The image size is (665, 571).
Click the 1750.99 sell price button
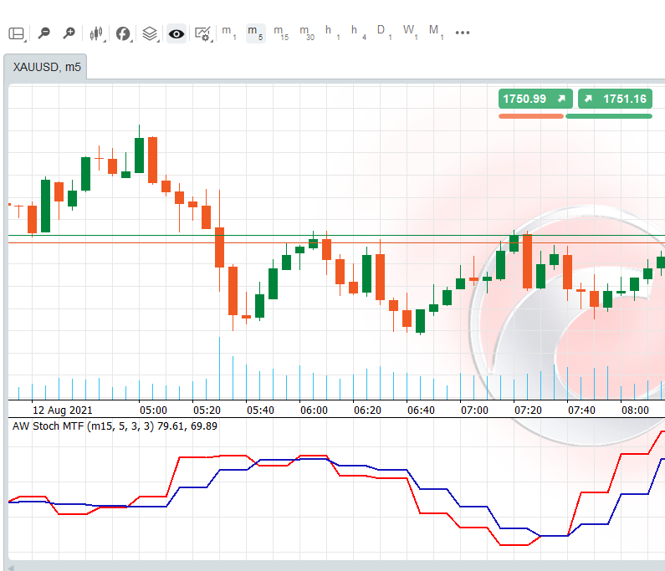pyautogui.click(x=535, y=99)
